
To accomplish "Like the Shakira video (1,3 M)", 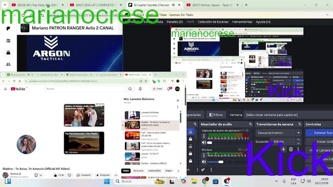I will click(59, 175).
